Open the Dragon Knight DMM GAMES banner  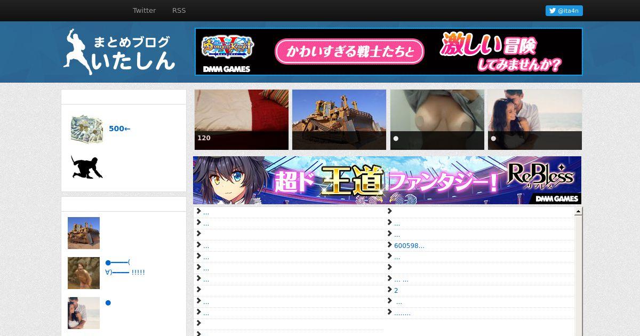coord(389,52)
